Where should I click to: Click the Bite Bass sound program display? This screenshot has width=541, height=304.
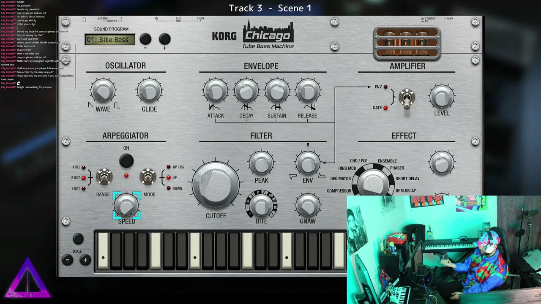(x=110, y=40)
